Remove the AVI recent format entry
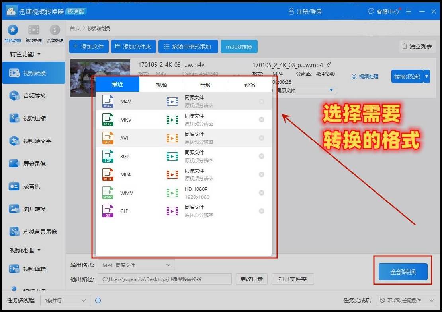This screenshot has width=442, height=312. coord(262,138)
